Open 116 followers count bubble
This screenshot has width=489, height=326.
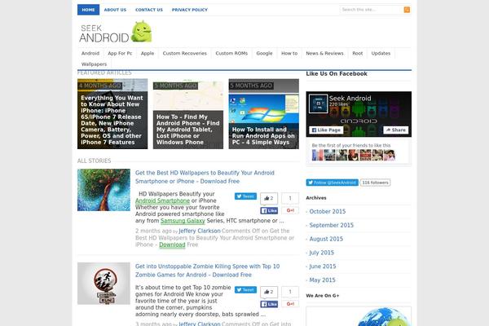(x=375, y=183)
